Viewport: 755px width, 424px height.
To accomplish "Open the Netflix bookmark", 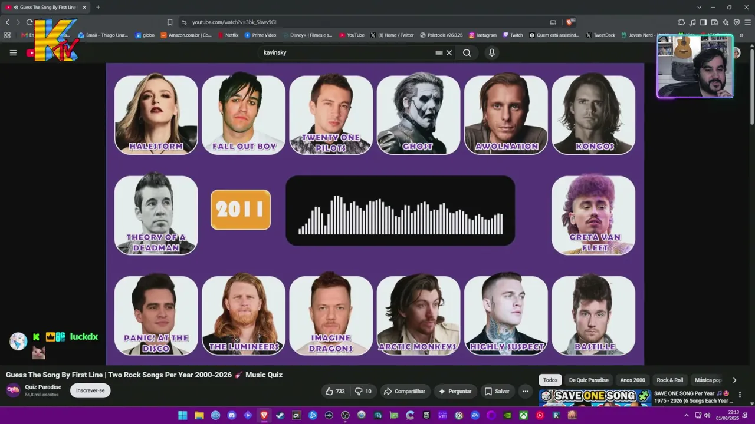I will tap(228, 35).
